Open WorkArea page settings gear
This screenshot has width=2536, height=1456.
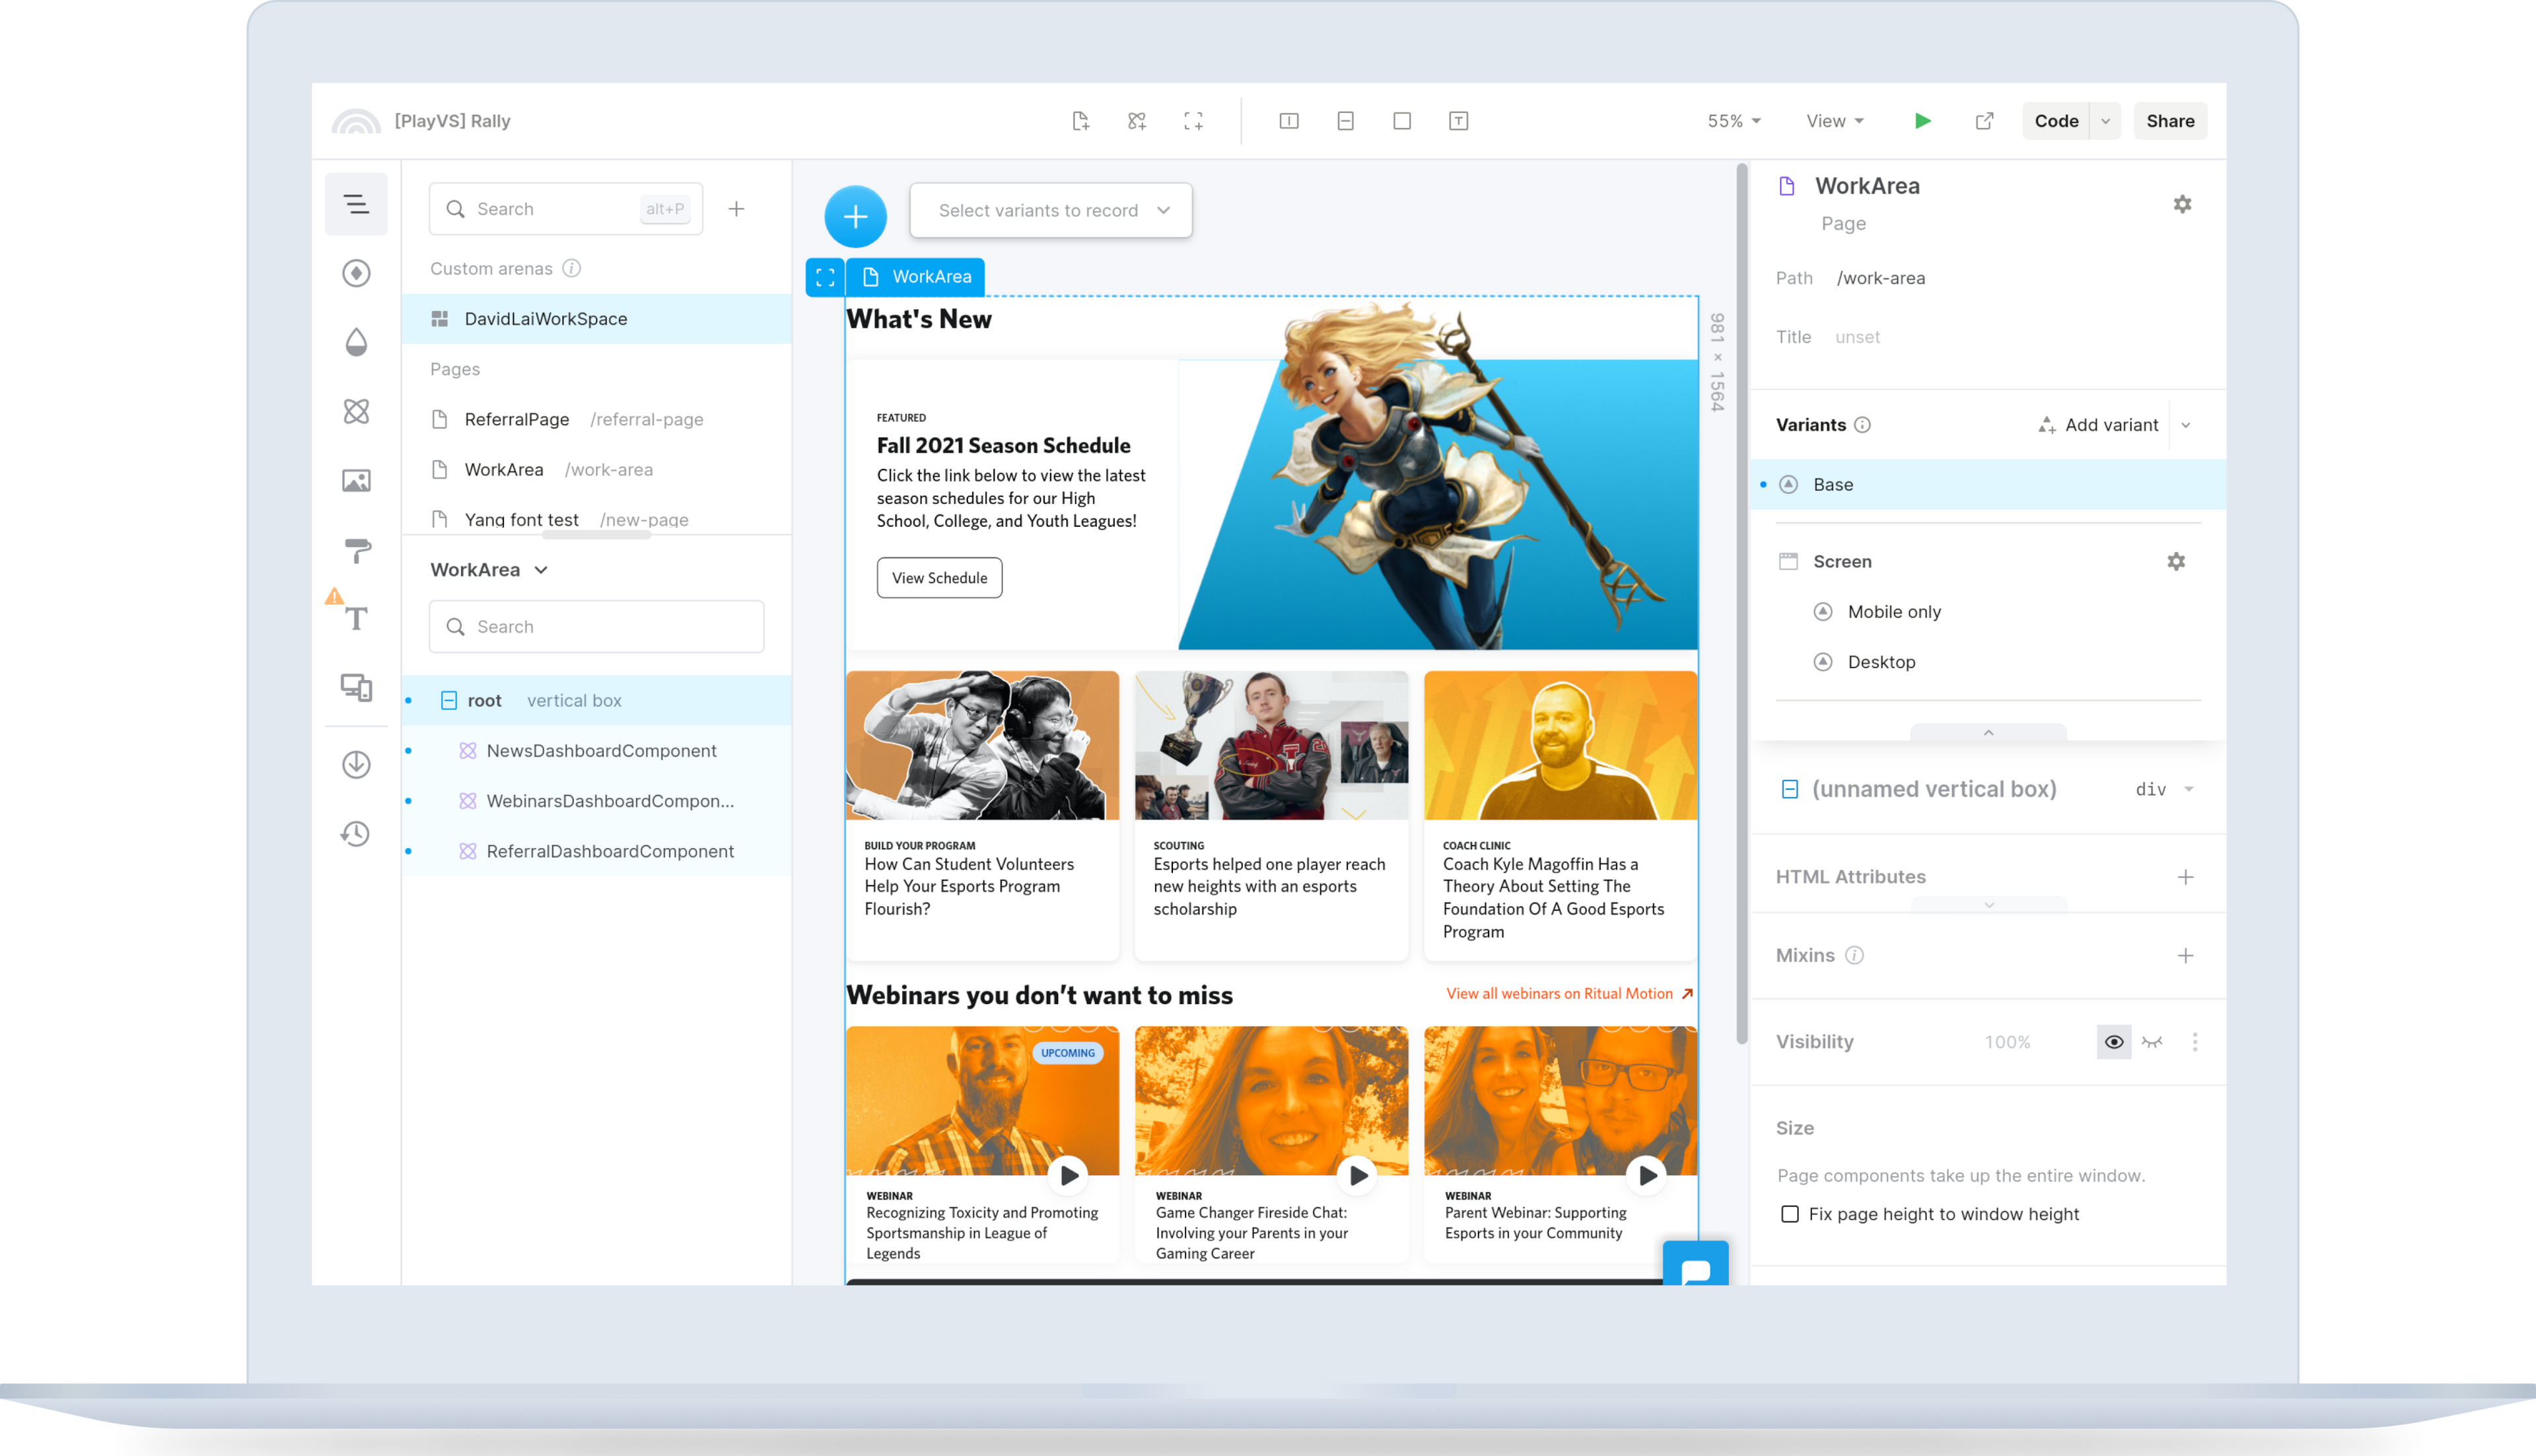coord(2182,204)
